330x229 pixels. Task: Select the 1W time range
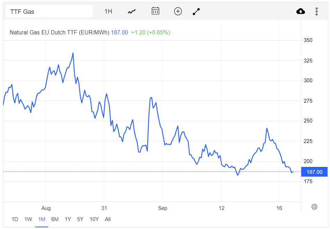coord(28,219)
